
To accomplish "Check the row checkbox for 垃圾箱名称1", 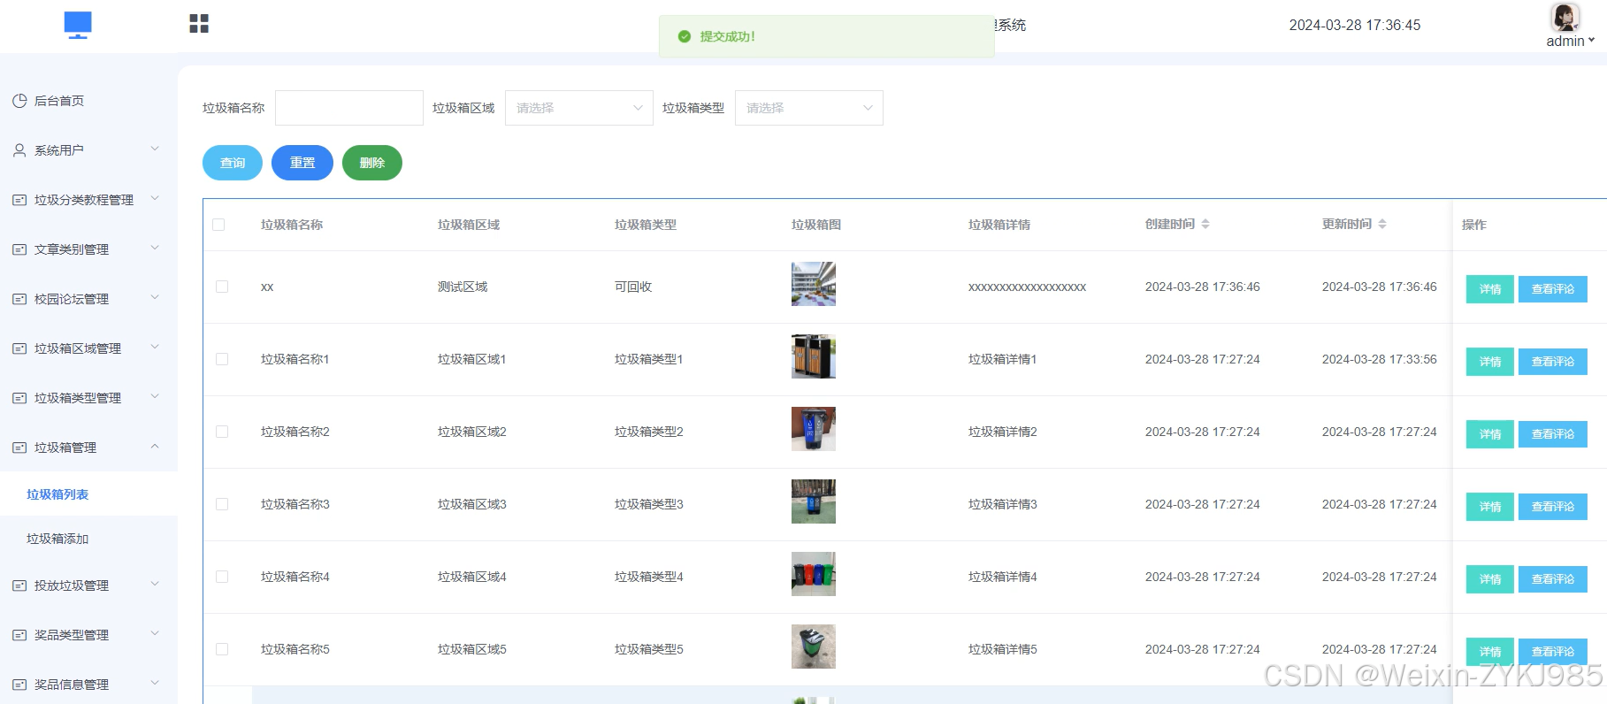I will [x=222, y=359].
